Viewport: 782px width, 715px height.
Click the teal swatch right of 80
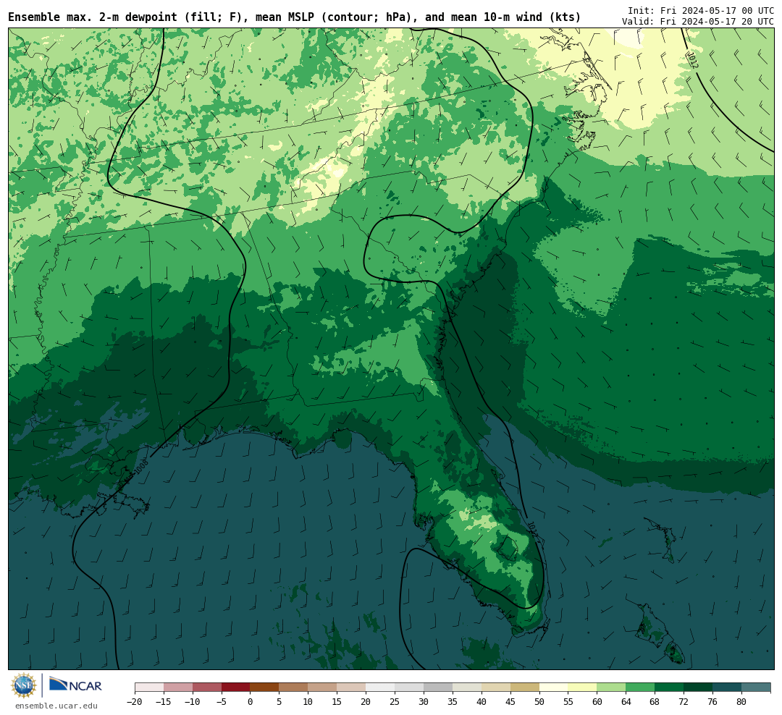pos(756,687)
